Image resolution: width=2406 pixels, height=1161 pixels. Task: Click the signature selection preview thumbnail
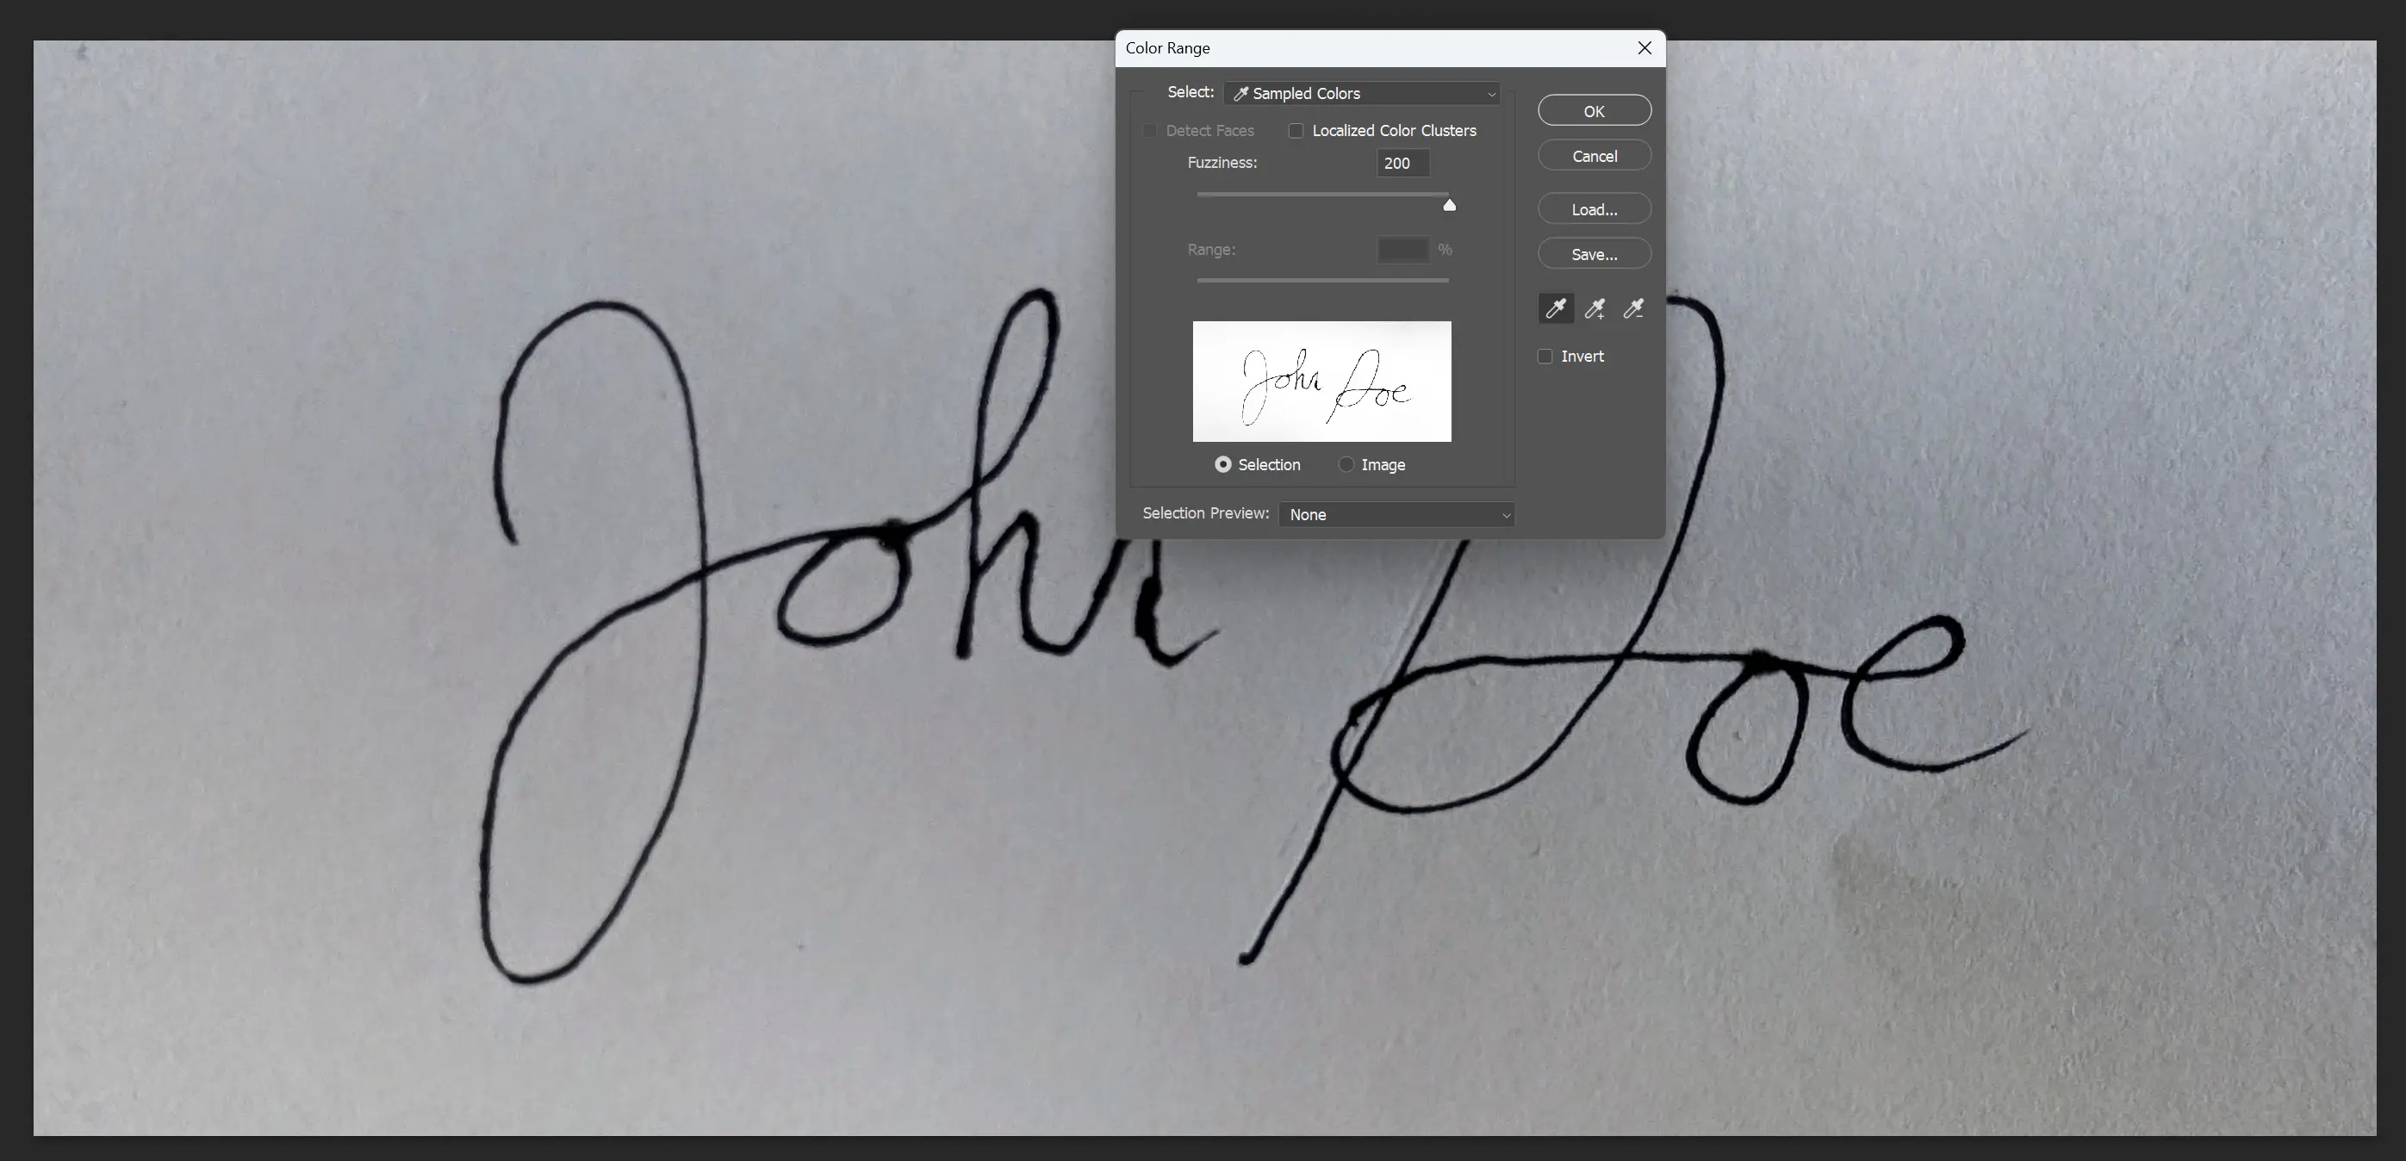coord(1321,381)
